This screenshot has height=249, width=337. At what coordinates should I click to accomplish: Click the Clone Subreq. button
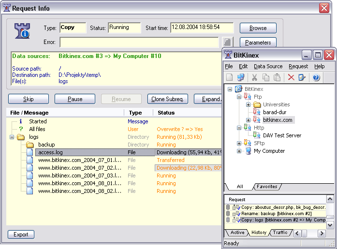click(168, 99)
